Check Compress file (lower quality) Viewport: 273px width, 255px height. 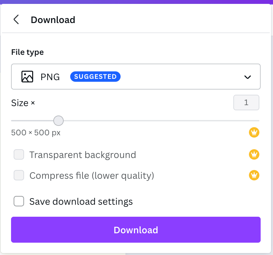(x=19, y=175)
